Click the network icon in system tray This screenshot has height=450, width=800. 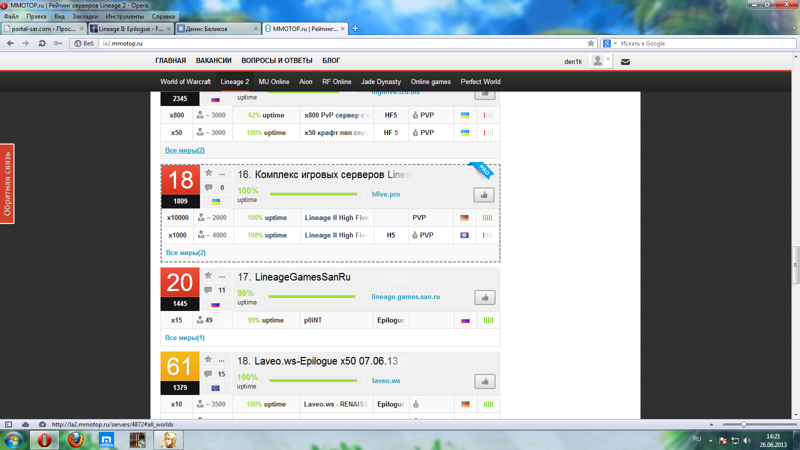735,440
